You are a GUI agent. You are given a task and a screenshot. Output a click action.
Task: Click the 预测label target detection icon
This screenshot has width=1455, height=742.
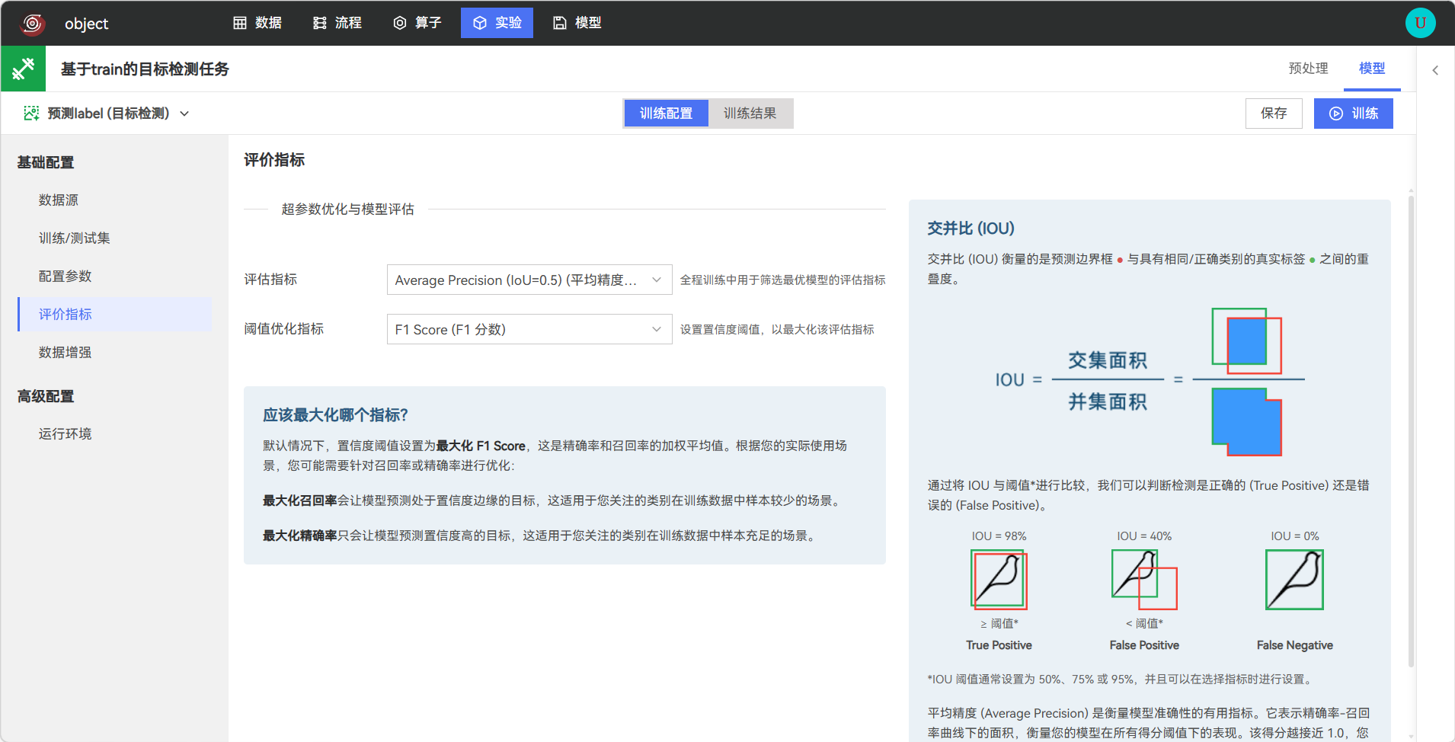coord(31,113)
